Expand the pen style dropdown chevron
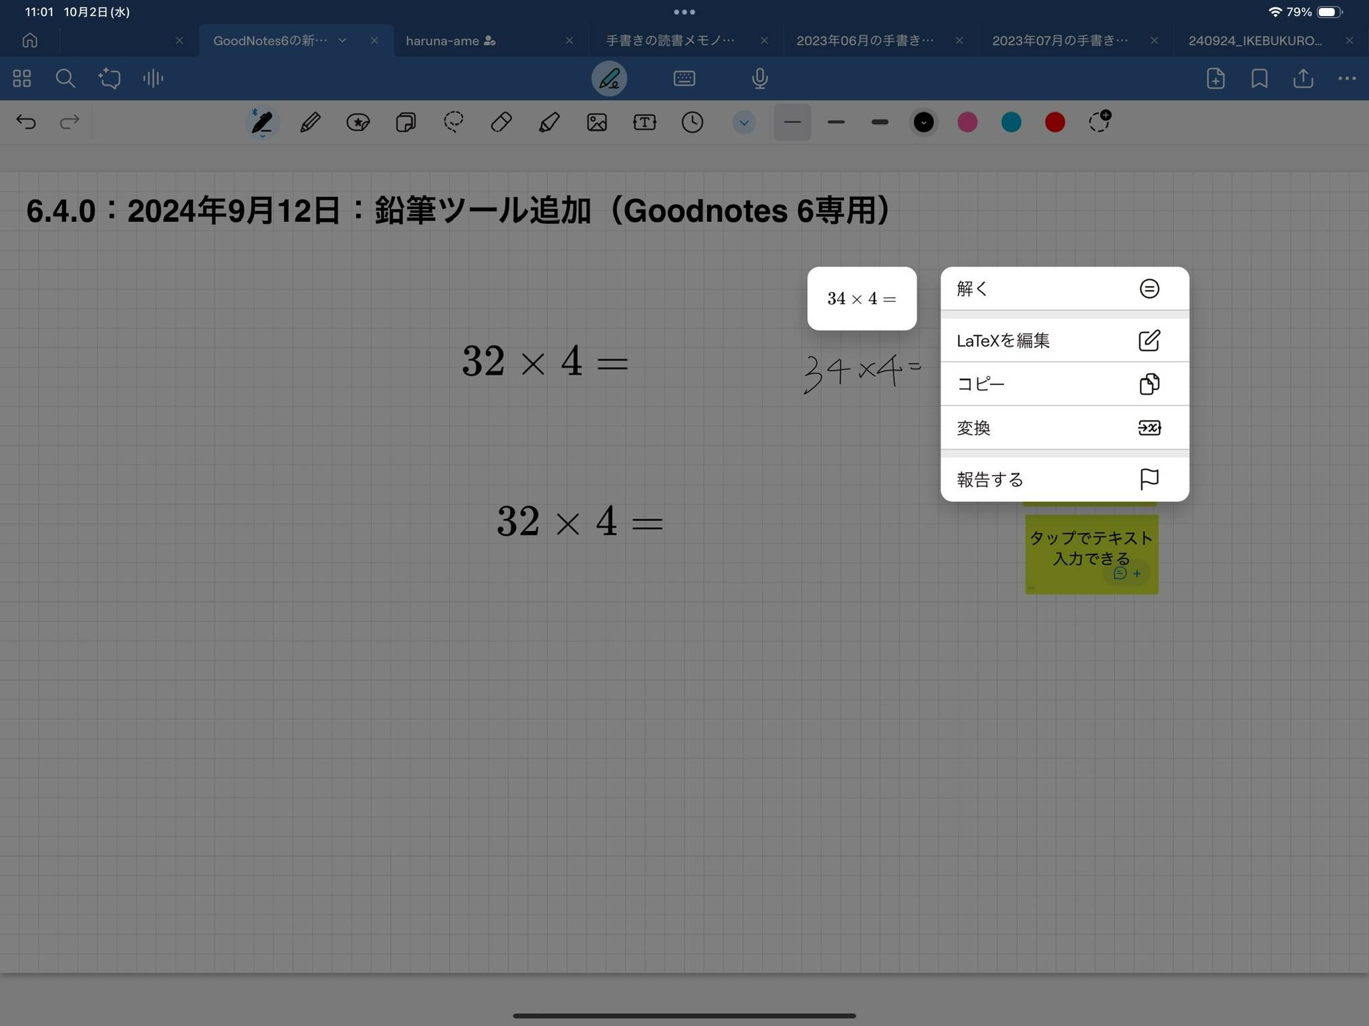The height and width of the screenshot is (1026, 1369). tap(743, 122)
